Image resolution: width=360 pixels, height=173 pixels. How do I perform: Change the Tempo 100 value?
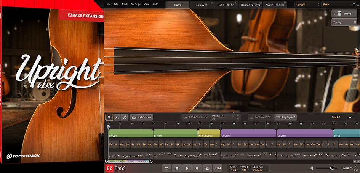[x=244, y=170]
